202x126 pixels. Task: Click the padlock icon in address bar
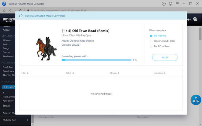pos(28,10)
